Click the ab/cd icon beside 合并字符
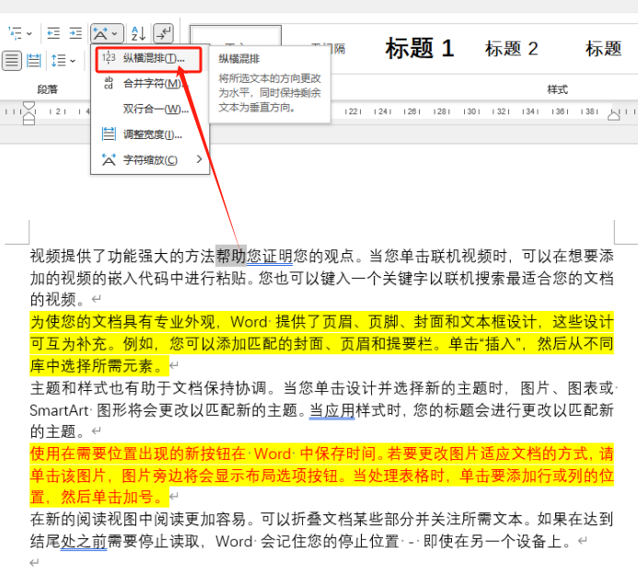The height and width of the screenshot is (587, 638). click(109, 83)
